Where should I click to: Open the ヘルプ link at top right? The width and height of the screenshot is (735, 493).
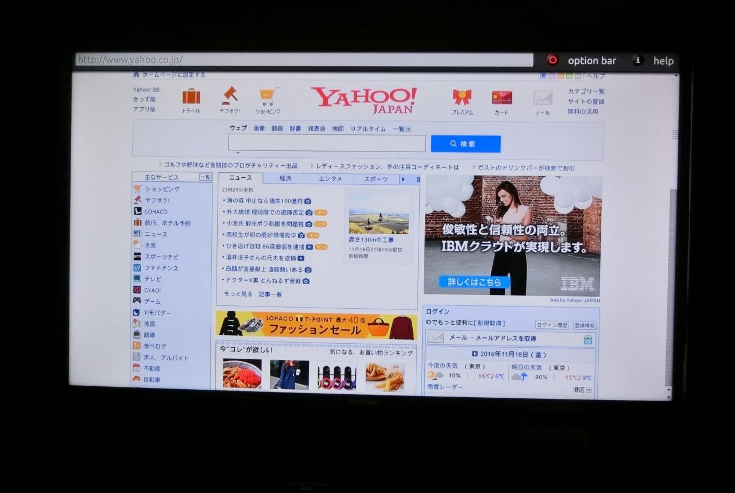[x=595, y=76]
